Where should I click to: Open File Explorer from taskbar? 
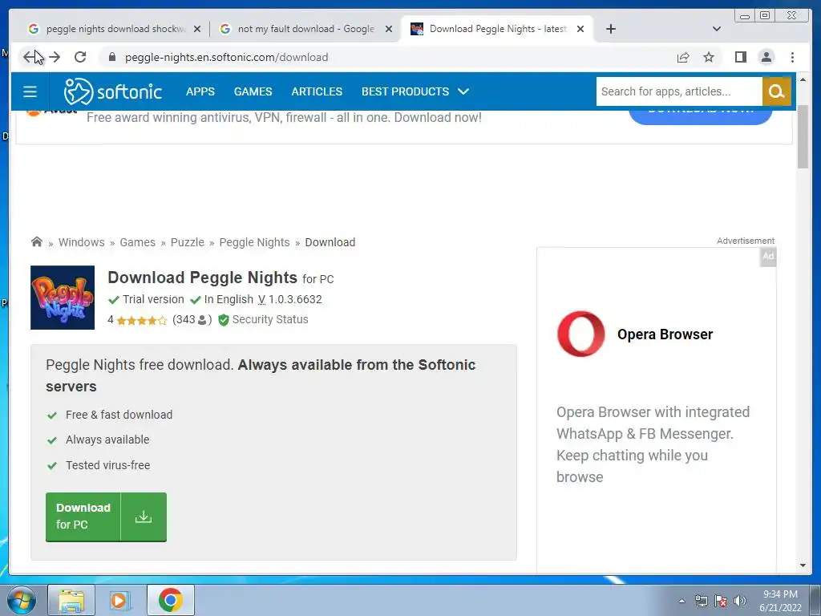coord(71,600)
